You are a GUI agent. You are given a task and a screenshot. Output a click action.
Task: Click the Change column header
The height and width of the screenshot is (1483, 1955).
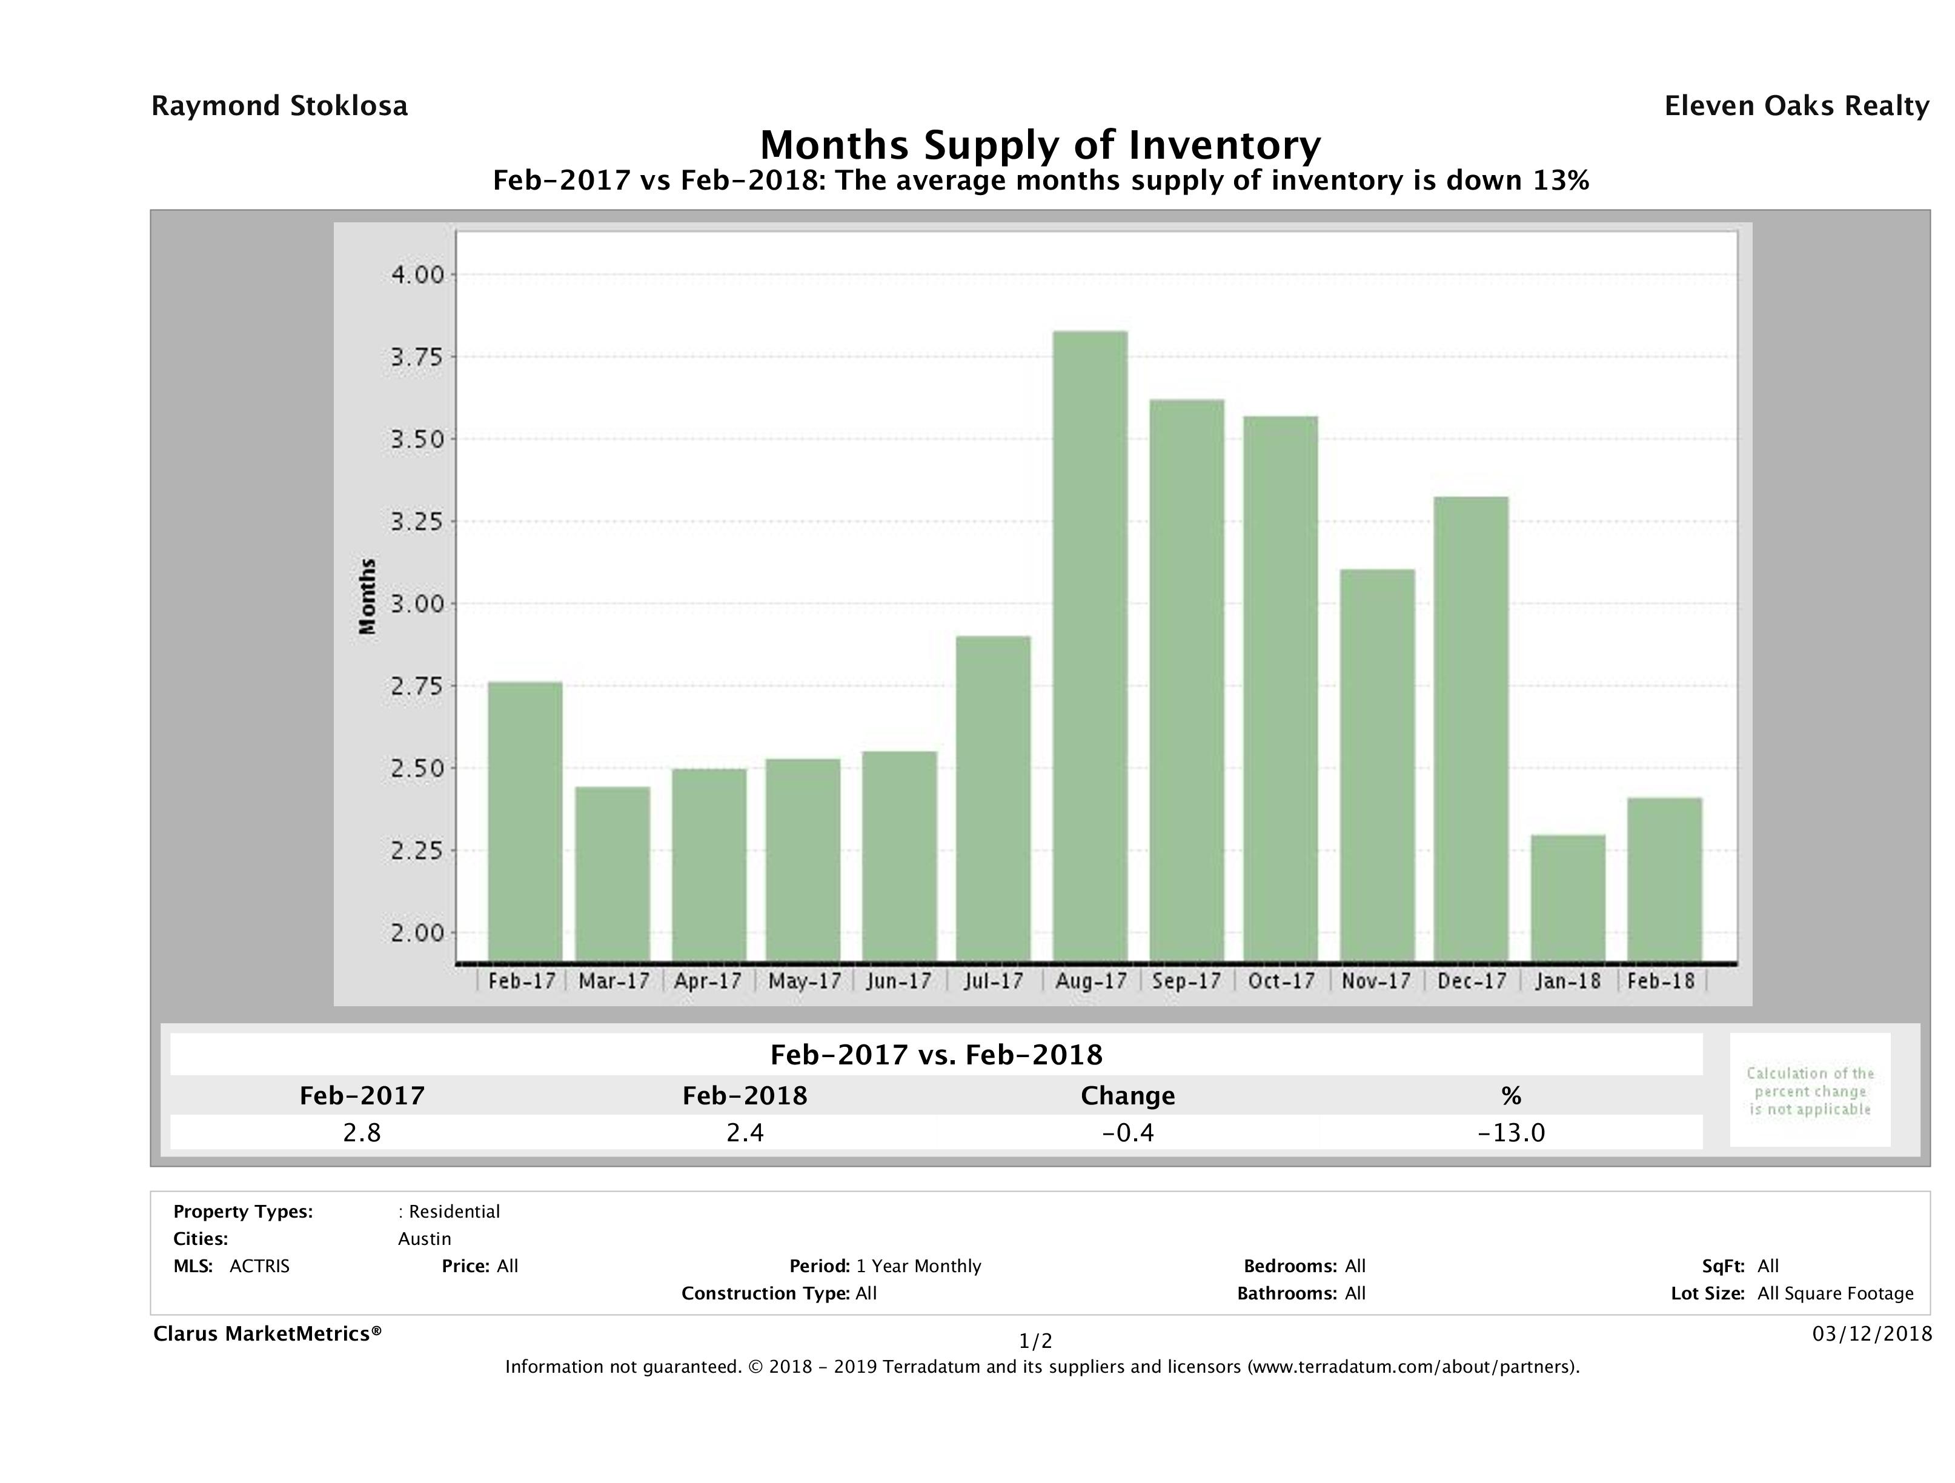[1128, 1096]
